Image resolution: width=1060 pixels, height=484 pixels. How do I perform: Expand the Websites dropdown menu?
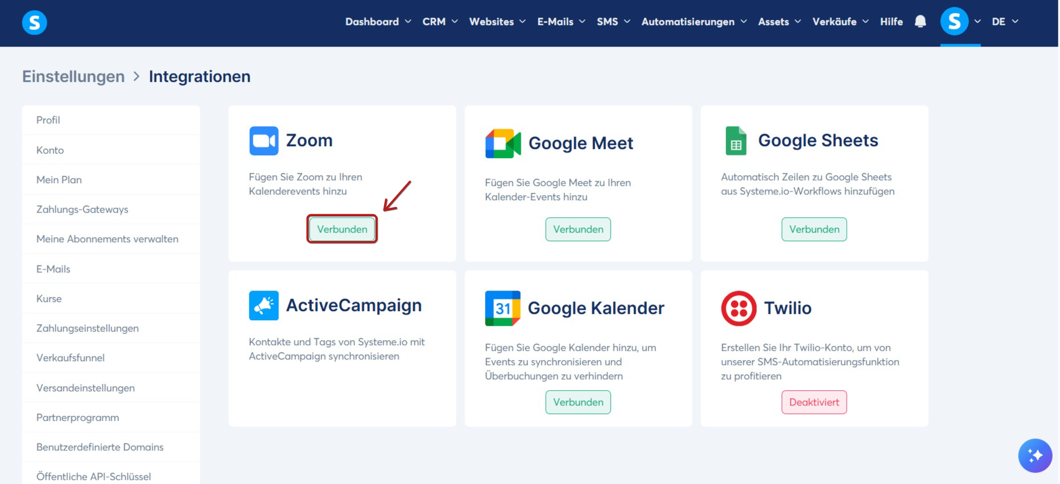pyautogui.click(x=497, y=22)
